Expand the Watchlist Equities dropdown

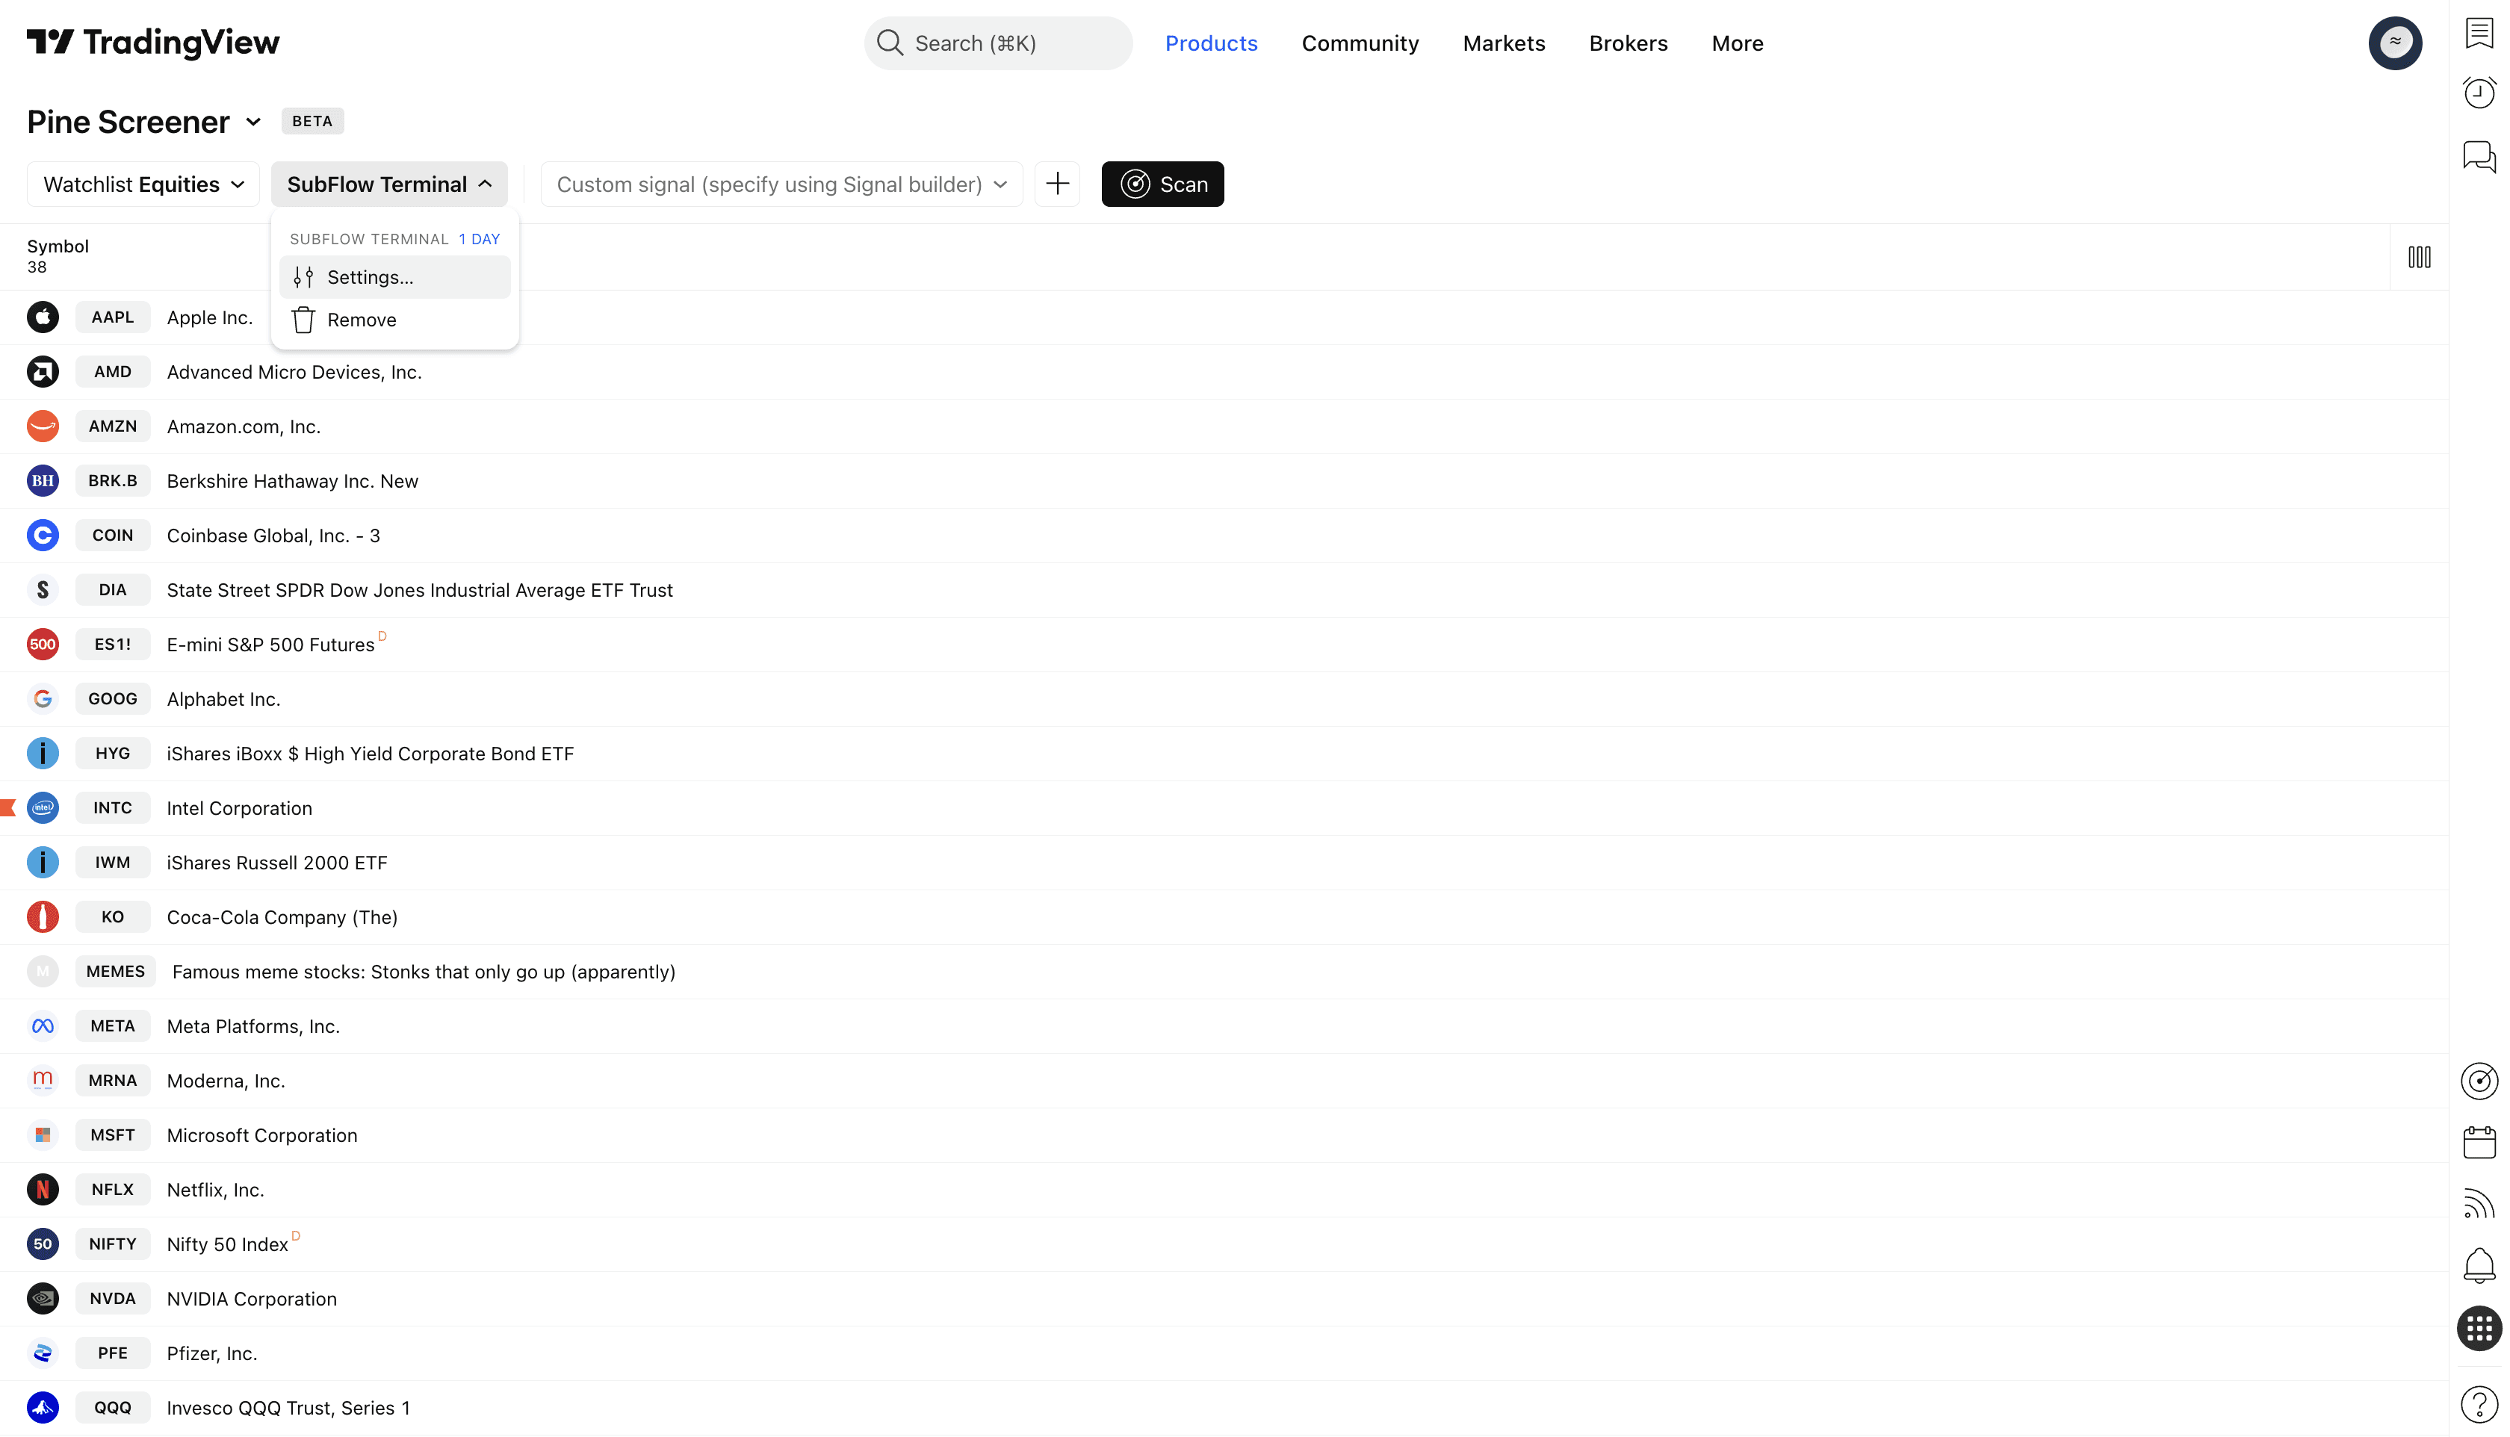point(143,184)
